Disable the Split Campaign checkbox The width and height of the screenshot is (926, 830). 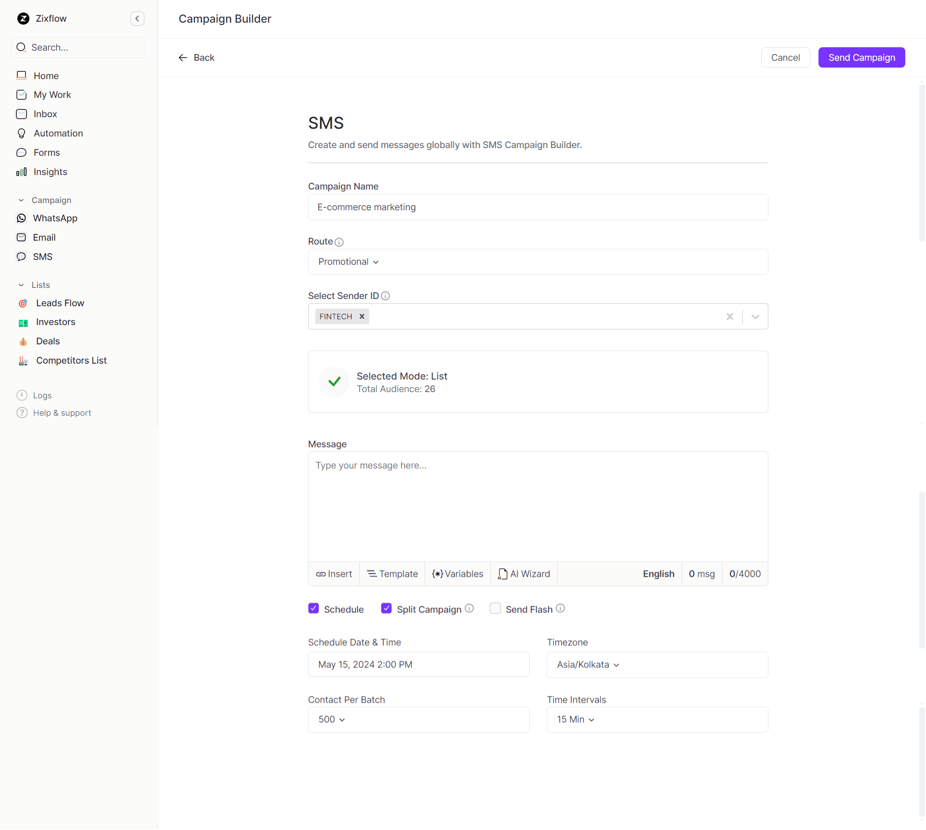pyautogui.click(x=387, y=609)
